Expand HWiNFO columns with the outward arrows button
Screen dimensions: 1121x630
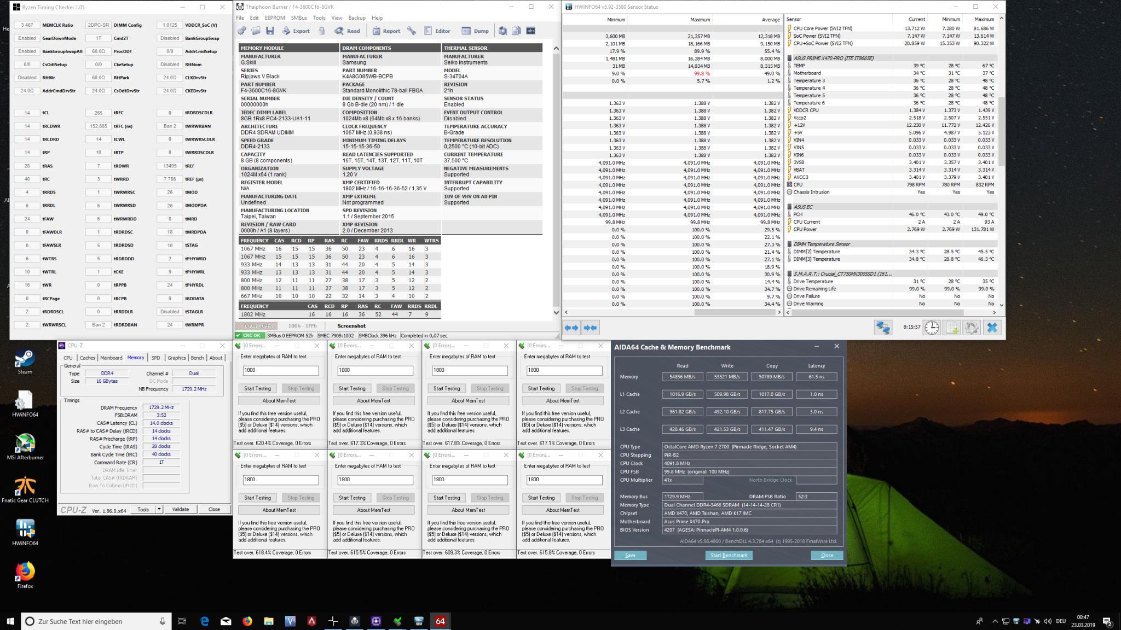tap(571, 328)
